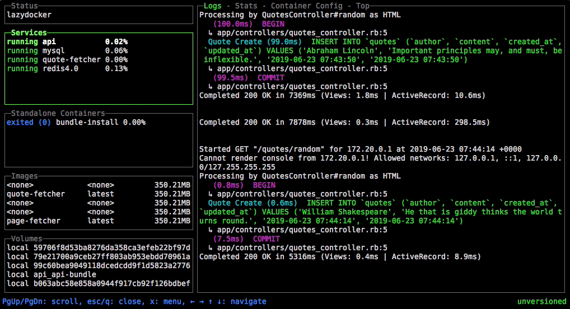Choose the volume starting with 59706f8d
This screenshot has height=309, width=570.
[98, 248]
